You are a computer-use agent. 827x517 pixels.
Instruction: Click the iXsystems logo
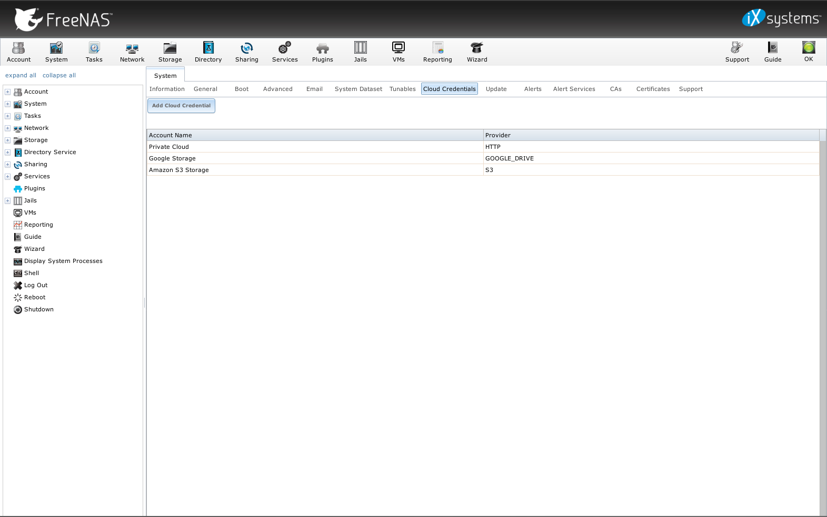pyautogui.click(x=781, y=18)
